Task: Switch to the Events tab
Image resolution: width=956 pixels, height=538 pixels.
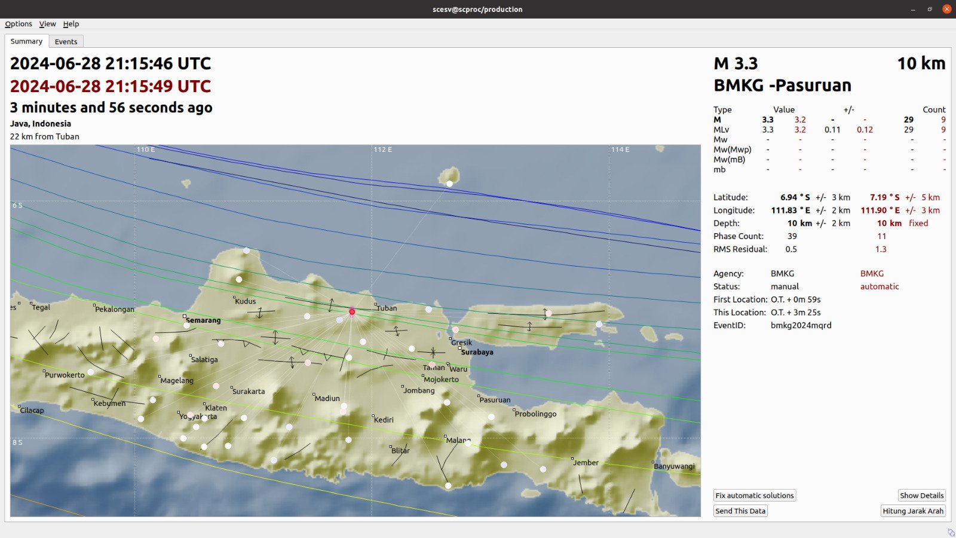Action: click(66, 42)
